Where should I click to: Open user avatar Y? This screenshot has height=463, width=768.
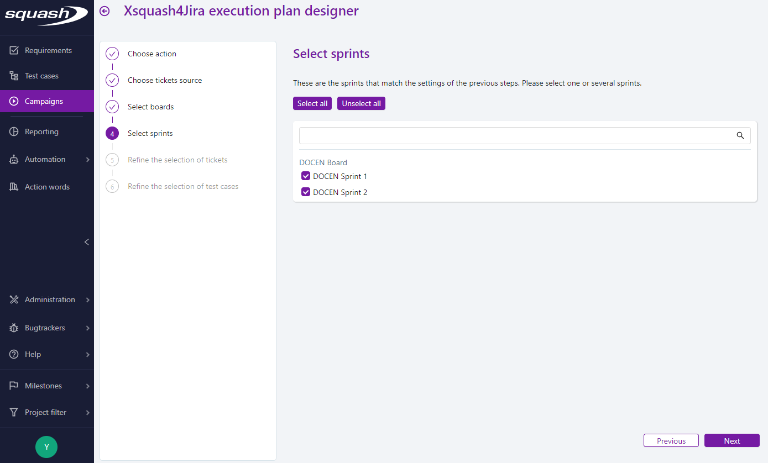tap(46, 447)
